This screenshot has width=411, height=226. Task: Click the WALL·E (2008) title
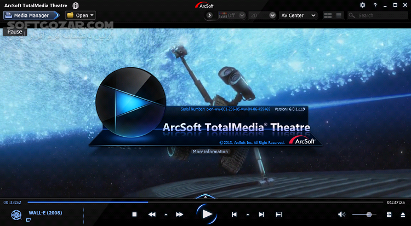tap(45, 213)
